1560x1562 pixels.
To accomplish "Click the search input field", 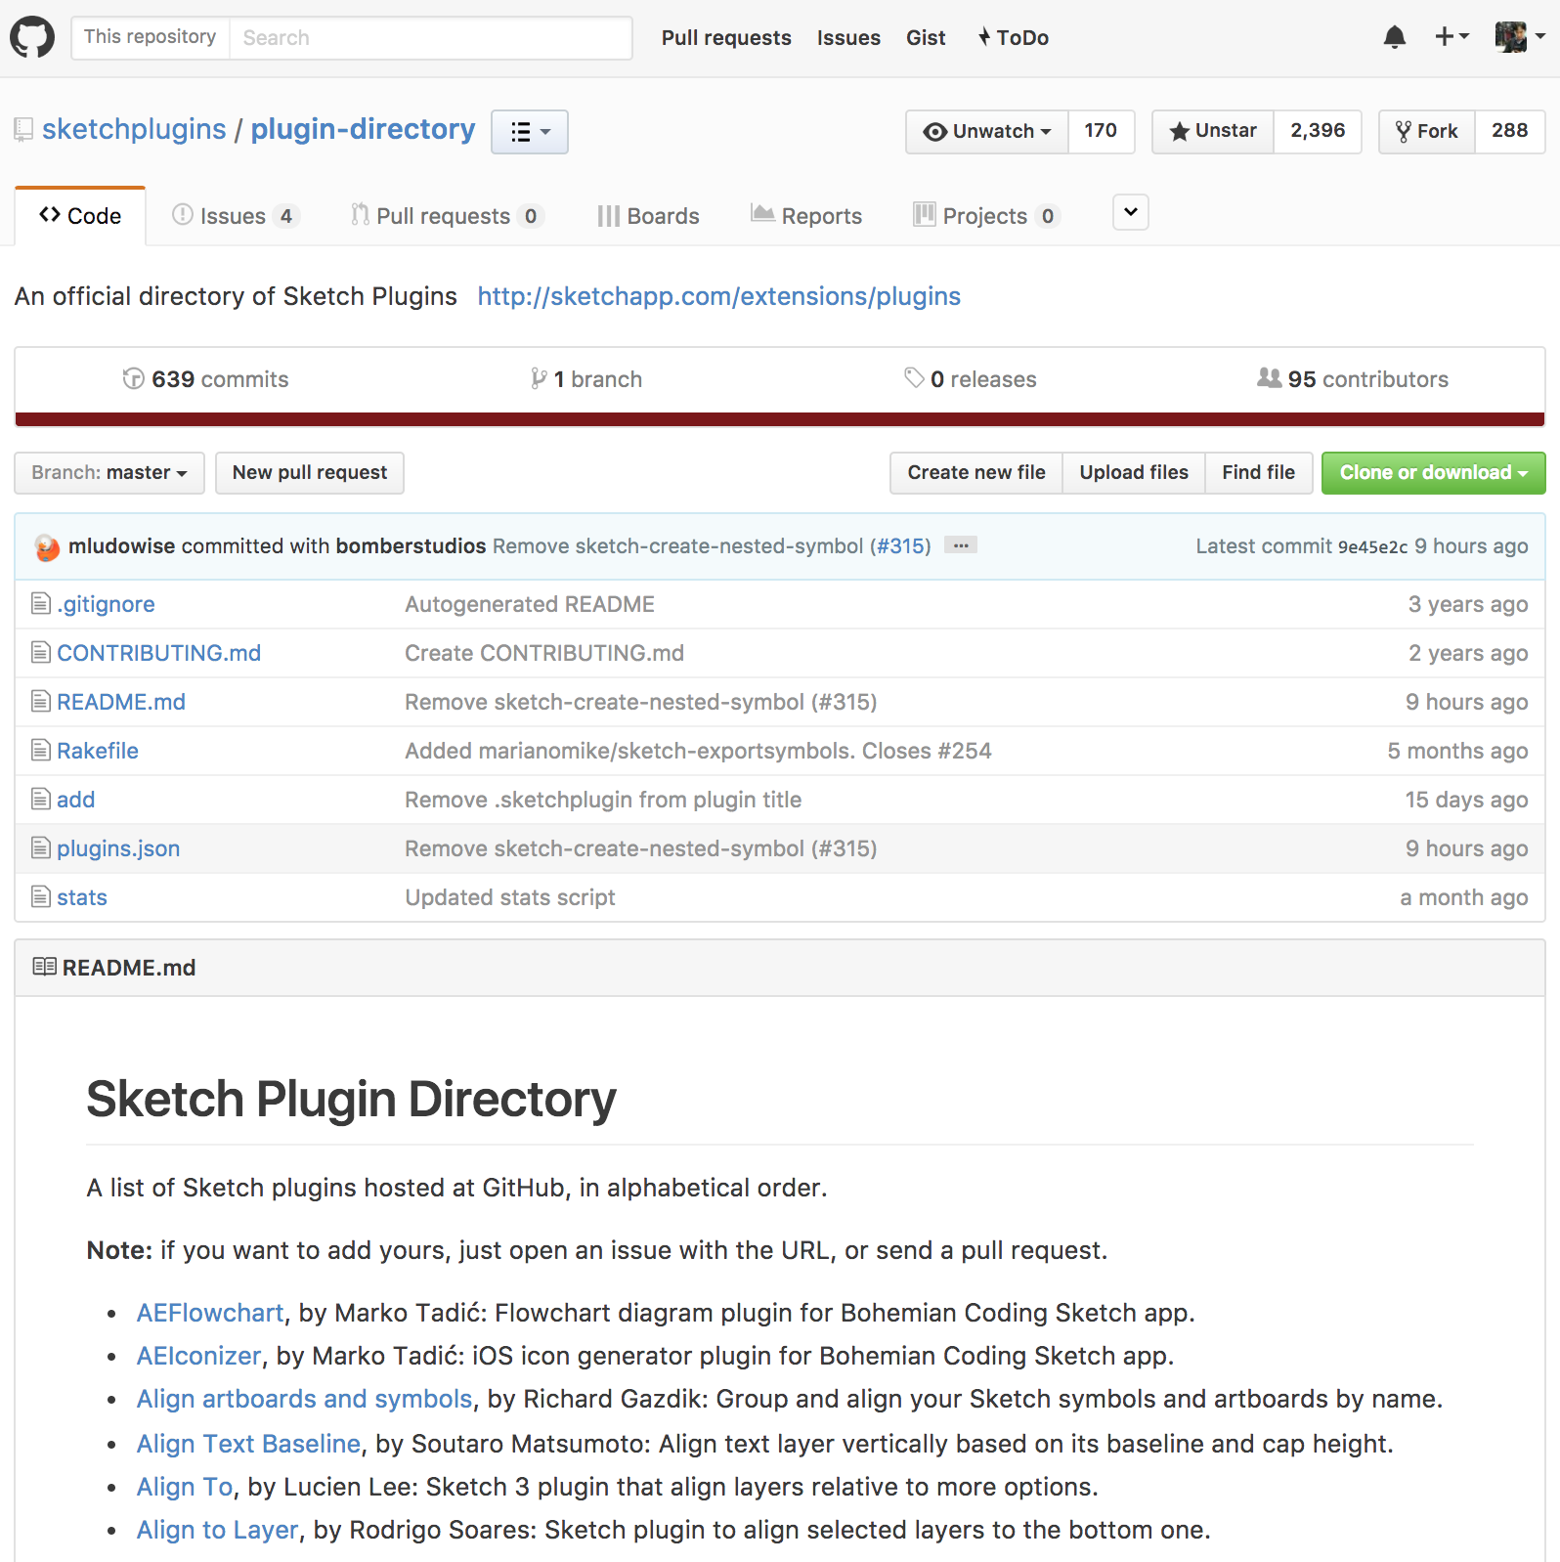I will click(x=430, y=38).
